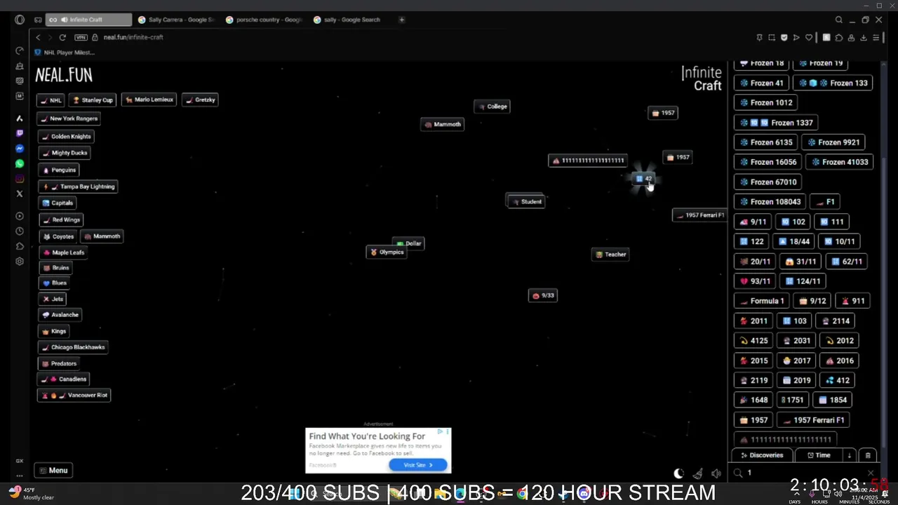The width and height of the screenshot is (898, 505).
Task: Choose Frozen 1337 from sidebar
Action: click(x=777, y=123)
